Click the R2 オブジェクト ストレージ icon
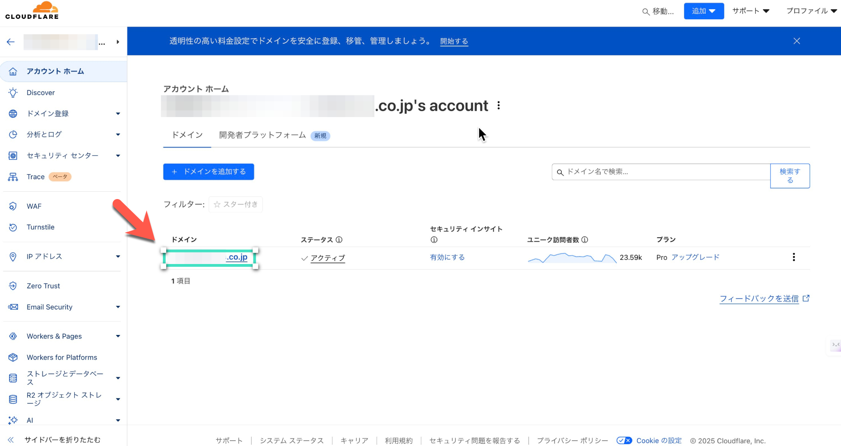This screenshot has height=446, width=841. (x=13, y=399)
